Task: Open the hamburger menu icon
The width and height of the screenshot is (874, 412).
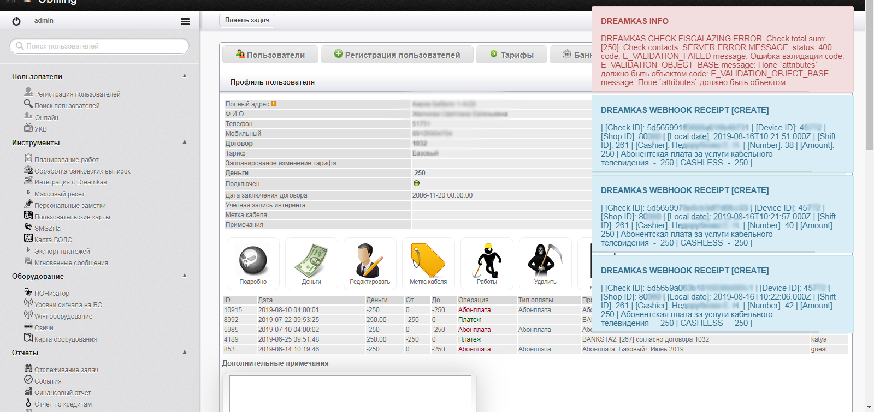Action: tap(185, 21)
